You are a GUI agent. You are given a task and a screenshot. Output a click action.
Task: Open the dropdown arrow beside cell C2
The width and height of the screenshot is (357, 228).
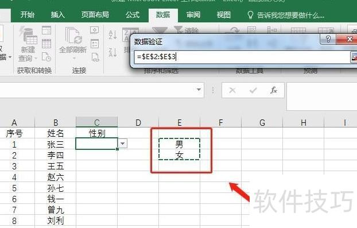click(122, 144)
